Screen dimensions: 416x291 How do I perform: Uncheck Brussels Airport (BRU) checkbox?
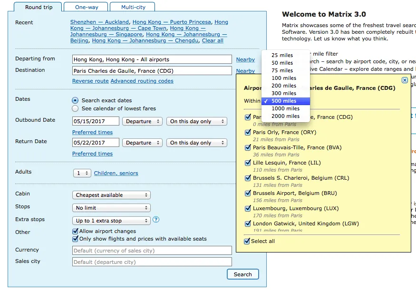pyautogui.click(x=248, y=193)
